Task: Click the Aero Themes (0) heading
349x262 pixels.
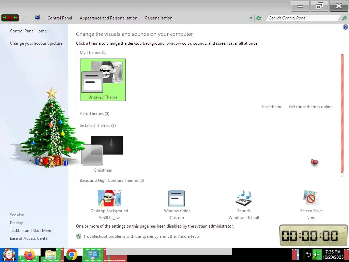Action: point(94,114)
